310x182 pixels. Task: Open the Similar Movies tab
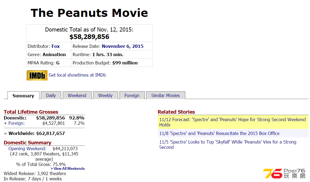point(166,95)
